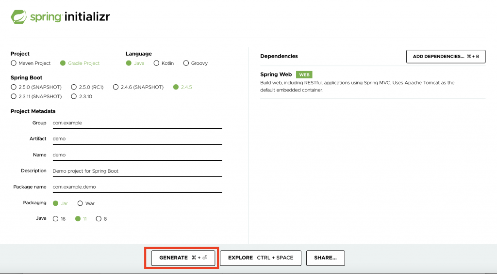Pick Java version 16

(x=55, y=219)
